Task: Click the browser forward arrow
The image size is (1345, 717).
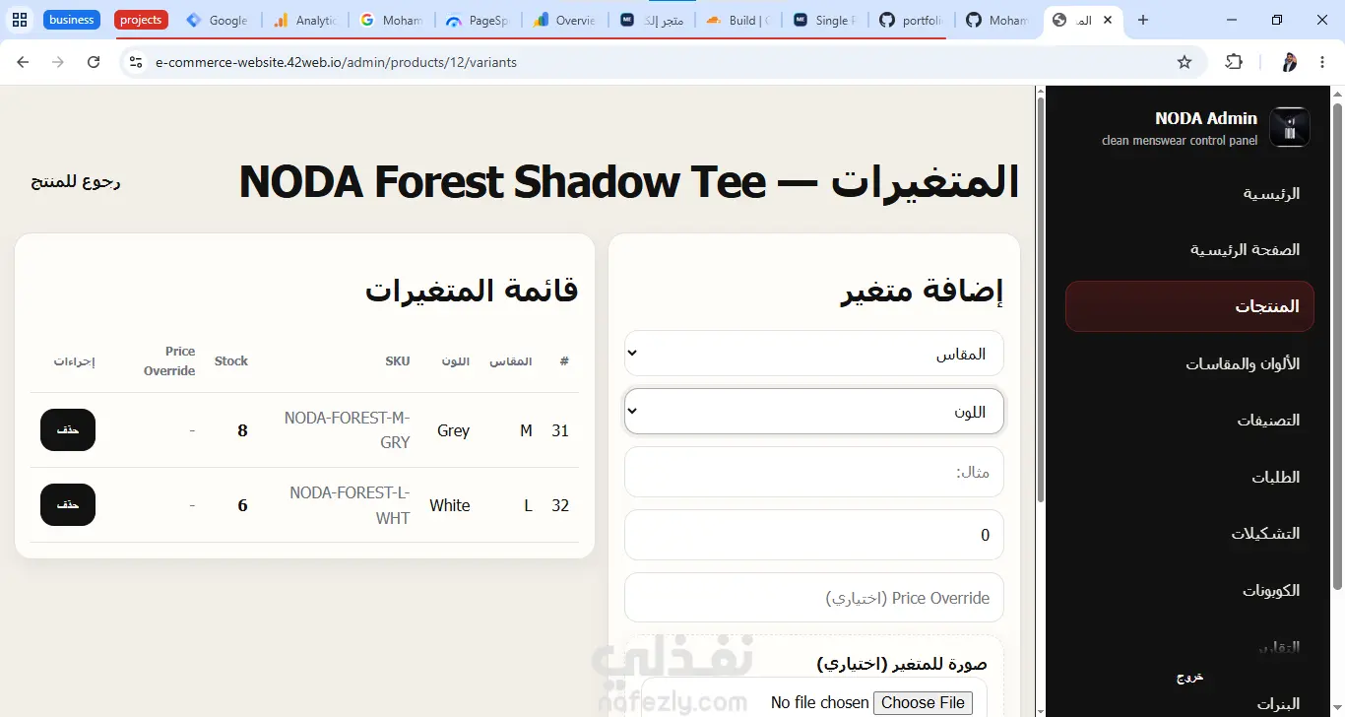Action: click(58, 62)
